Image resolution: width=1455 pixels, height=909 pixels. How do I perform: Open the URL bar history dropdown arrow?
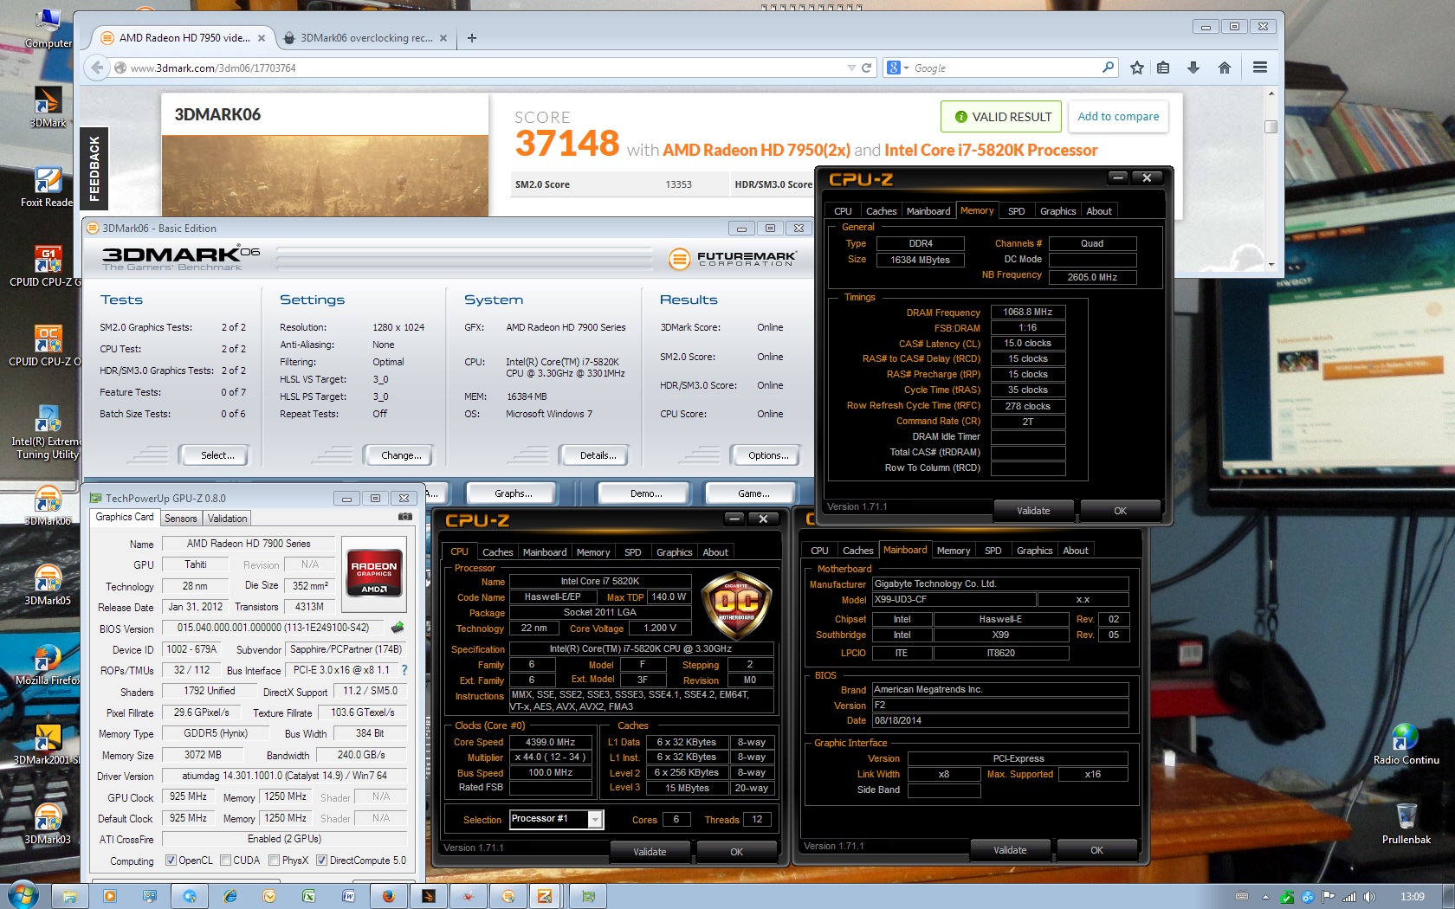(851, 68)
